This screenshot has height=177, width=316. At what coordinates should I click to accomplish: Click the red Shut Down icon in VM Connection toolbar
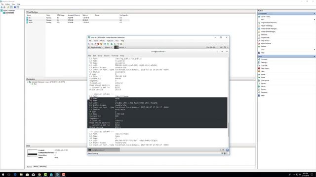[x=98, y=44]
